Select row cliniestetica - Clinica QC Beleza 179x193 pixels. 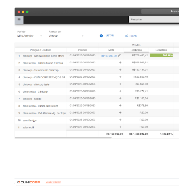pyautogui.click(x=40, y=106)
